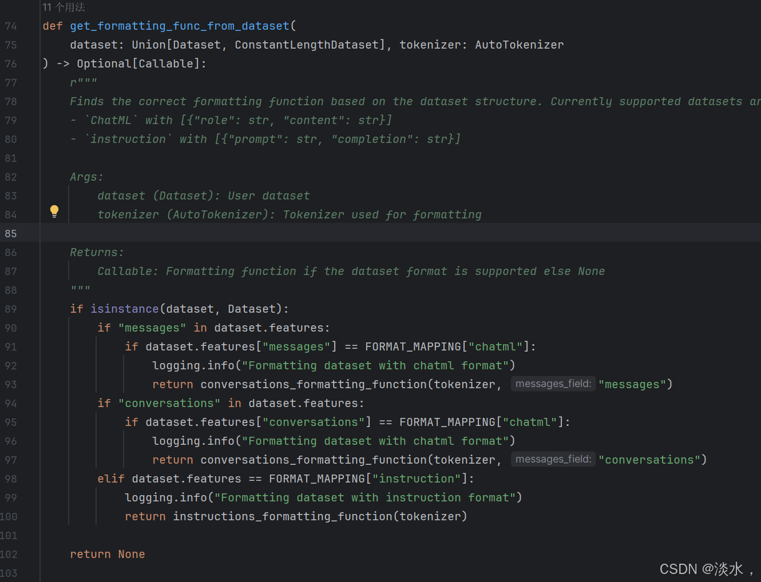Click the AutoTokenizer type annotation on line 75
This screenshot has height=582, width=761.
point(520,45)
